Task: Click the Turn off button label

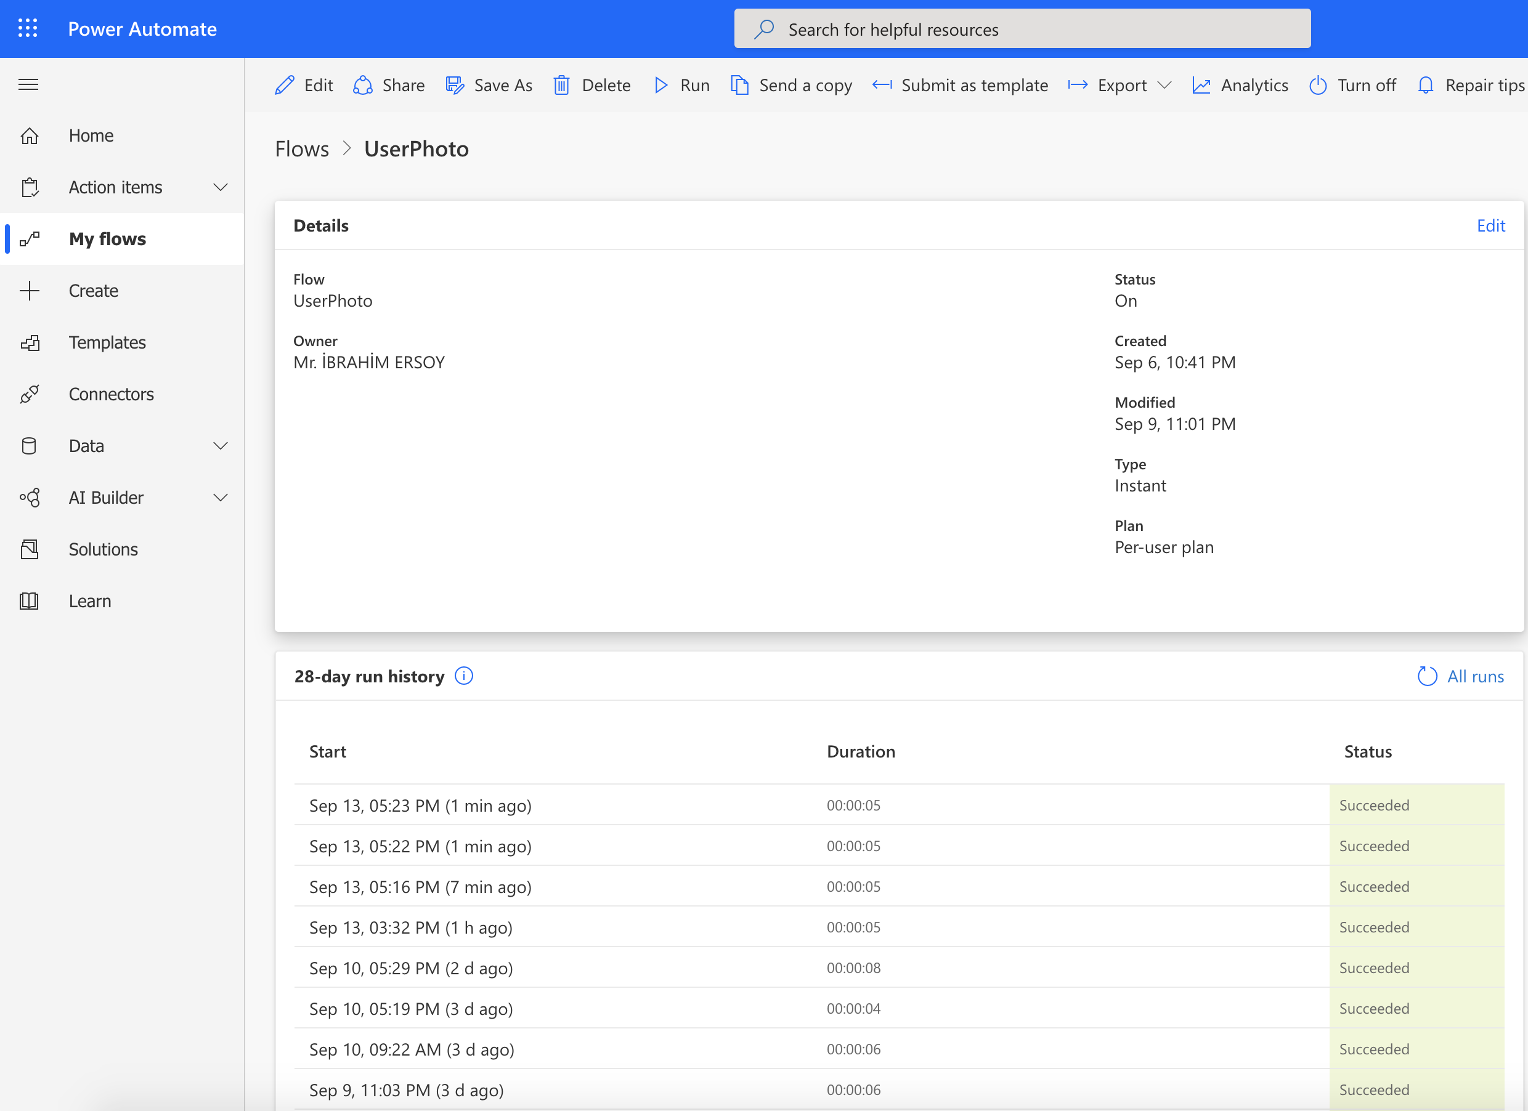Action: pyautogui.click(x=1367, y=85)
